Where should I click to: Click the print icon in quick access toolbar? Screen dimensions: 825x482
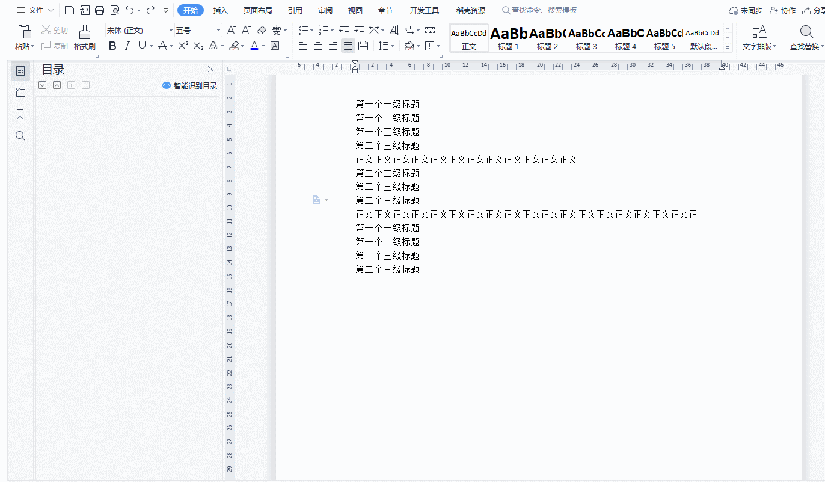(x=100, y=10)
